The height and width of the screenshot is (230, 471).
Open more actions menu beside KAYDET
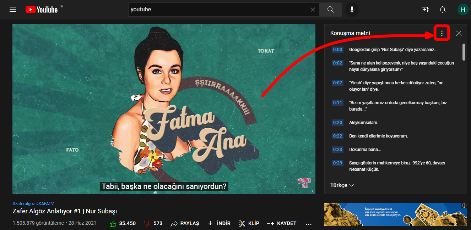(x=308, y=224)
